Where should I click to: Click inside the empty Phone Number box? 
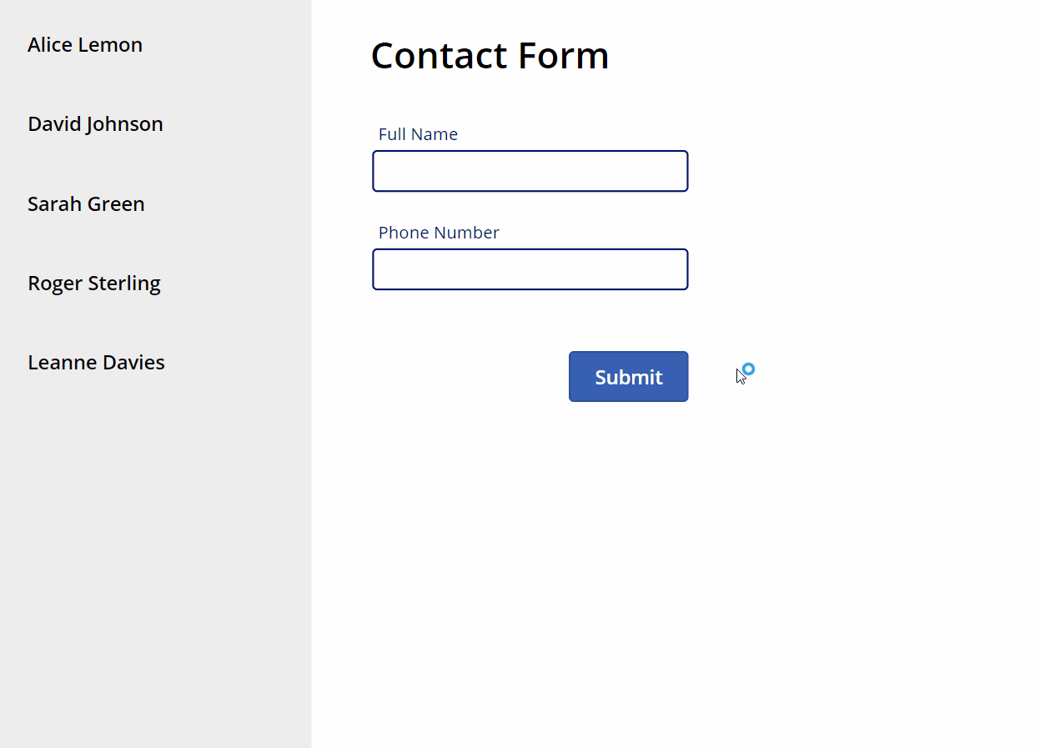530,269
